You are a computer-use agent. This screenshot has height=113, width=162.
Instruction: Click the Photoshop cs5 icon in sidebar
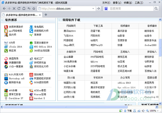tap(6, 78)
